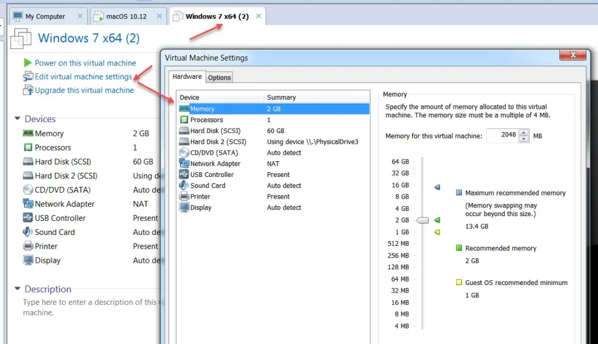Click Edit virtual machine settings link
This screenshot has width=598, height=344.
tap(83, 77)
